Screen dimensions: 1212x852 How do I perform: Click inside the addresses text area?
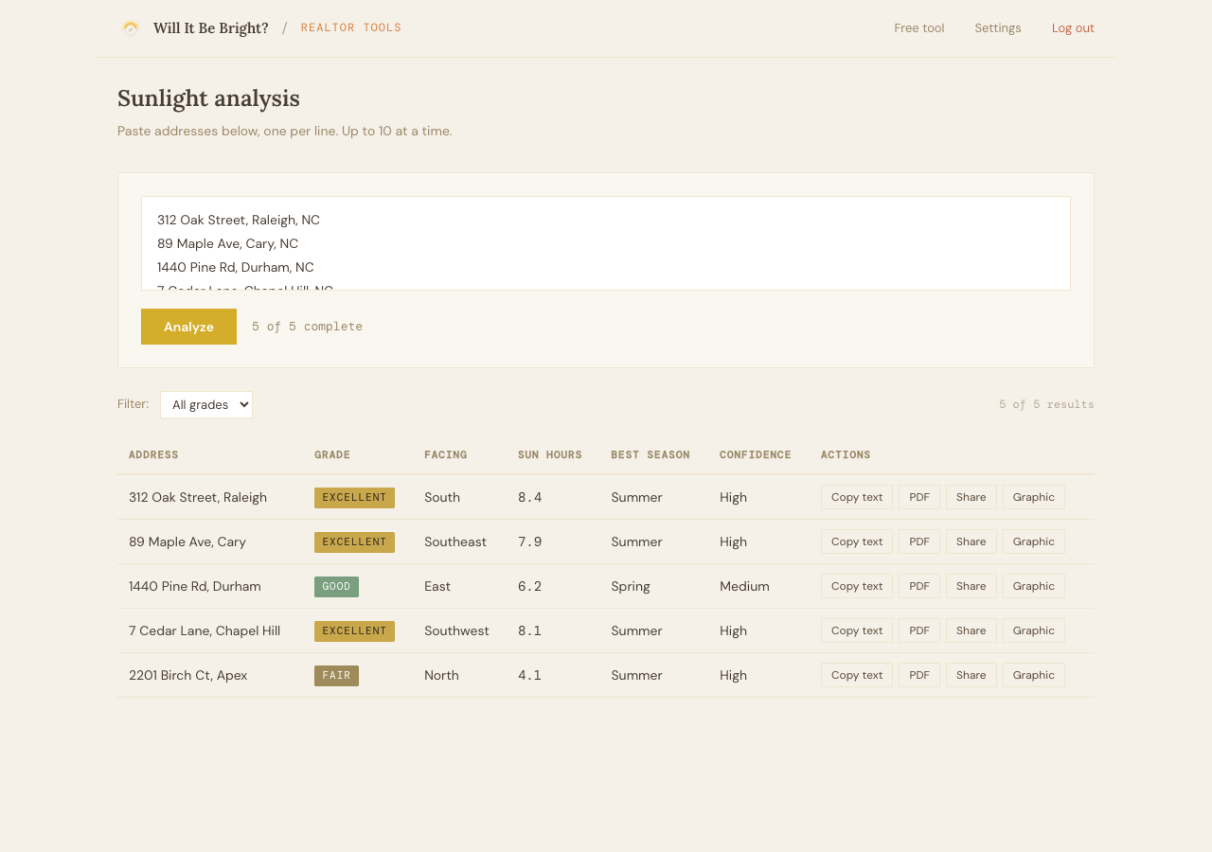(606, 242)
